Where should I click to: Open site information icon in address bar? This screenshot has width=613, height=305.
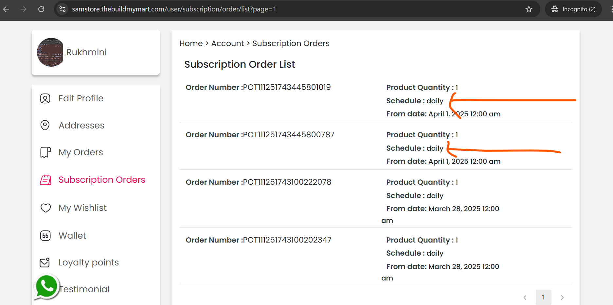pyautogui.click(x=62, y=9)
